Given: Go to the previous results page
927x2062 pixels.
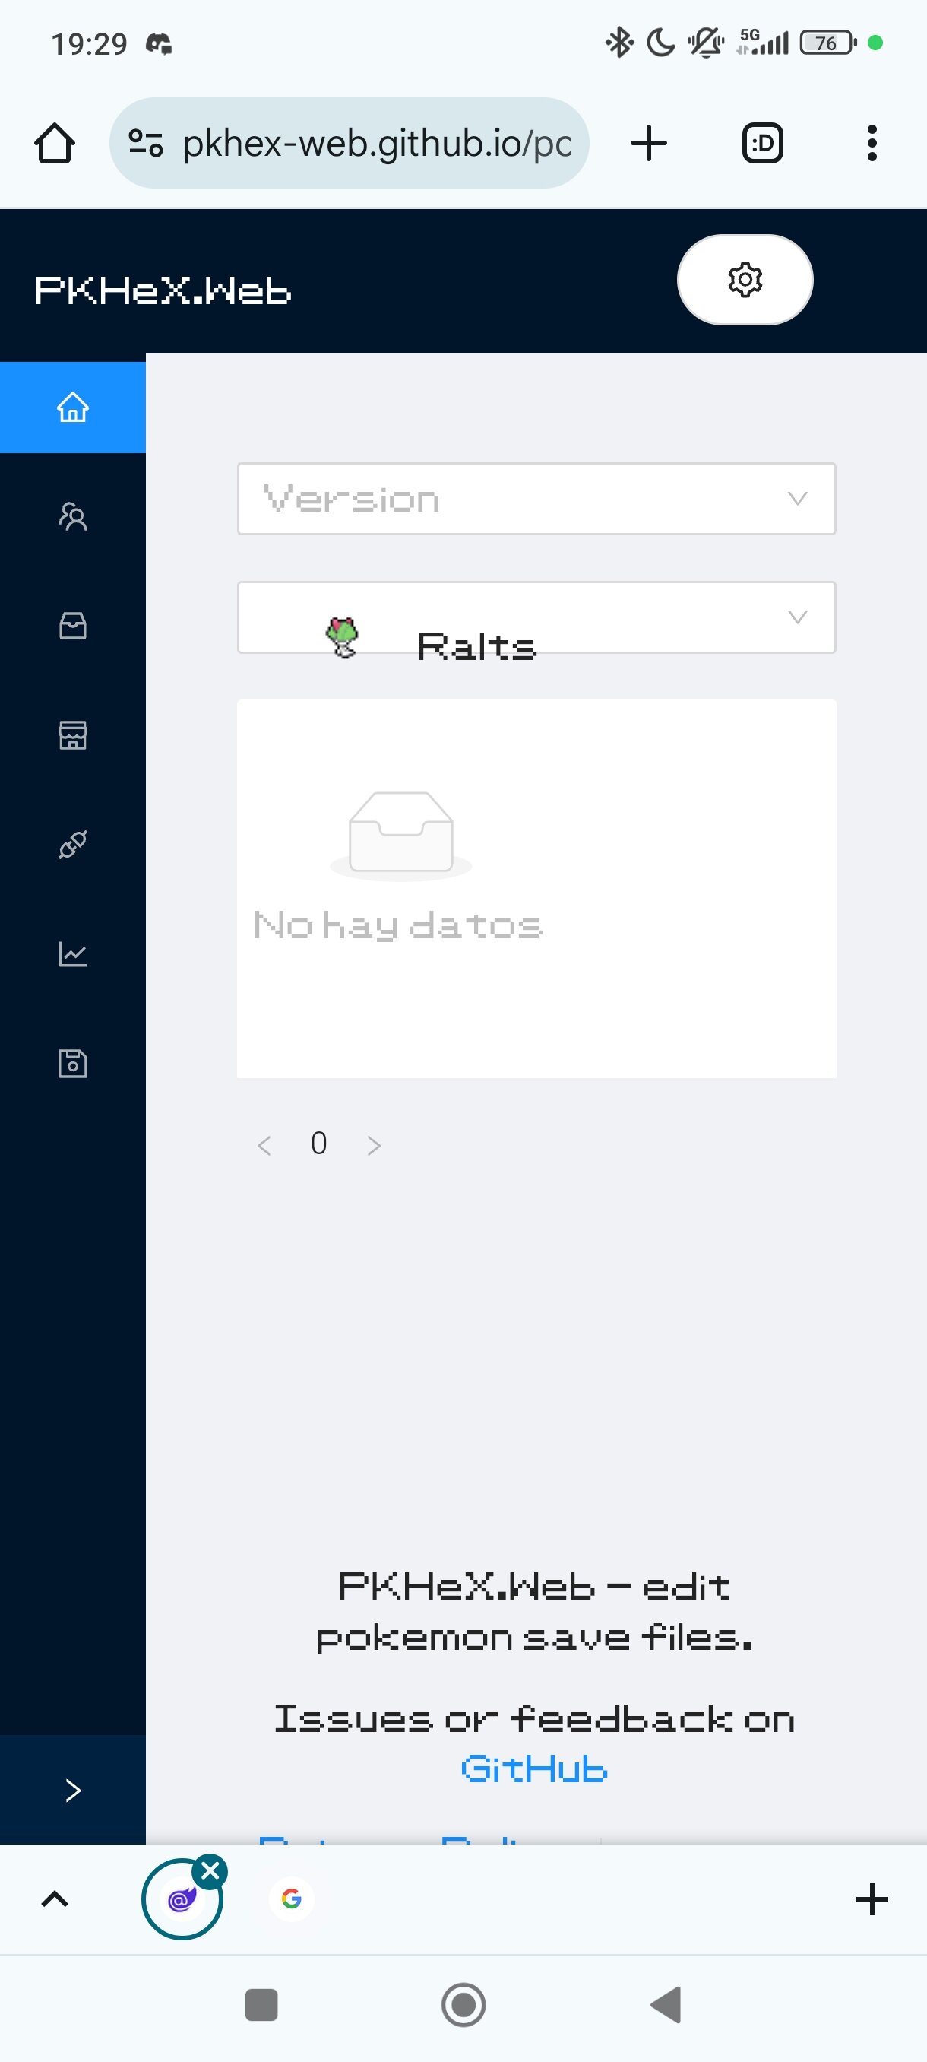Looking at the screenshot, I should tap(264, 1144).
